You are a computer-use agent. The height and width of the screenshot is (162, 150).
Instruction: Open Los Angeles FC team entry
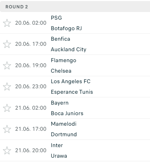[x=70, y=81]
